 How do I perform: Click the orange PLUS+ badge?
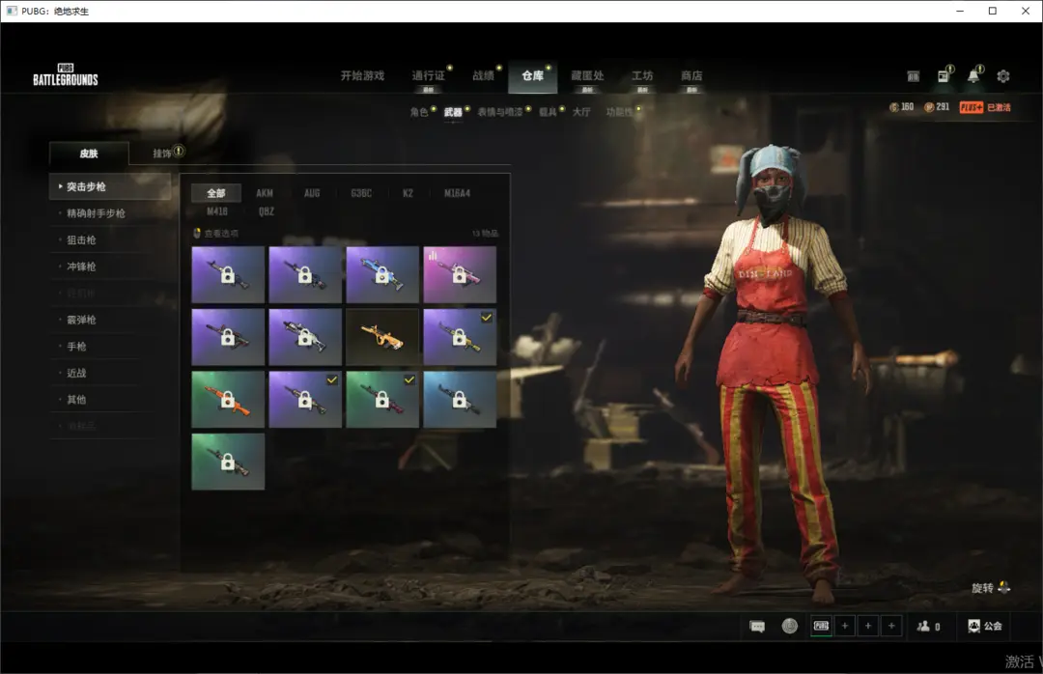point(972,107)
